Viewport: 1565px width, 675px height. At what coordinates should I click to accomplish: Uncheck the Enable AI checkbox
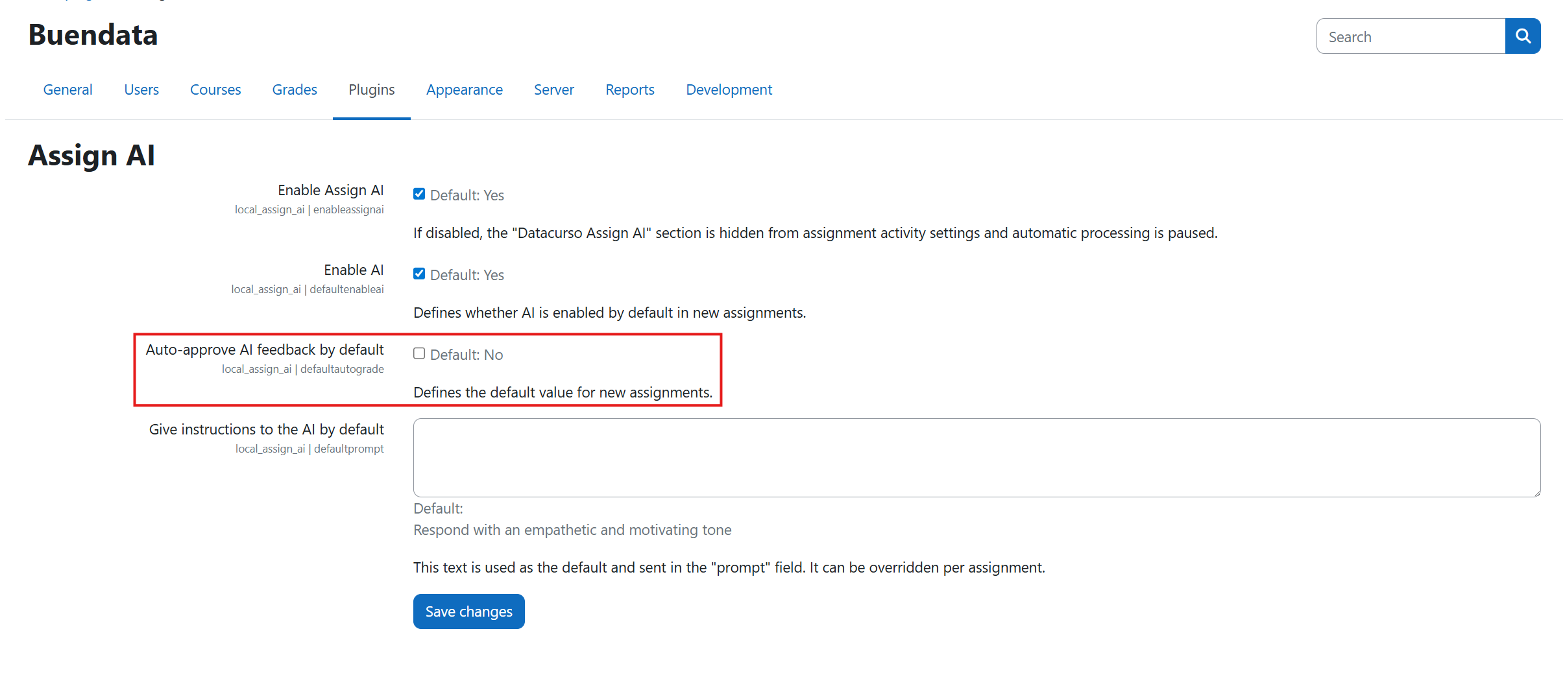click(419, 274)
